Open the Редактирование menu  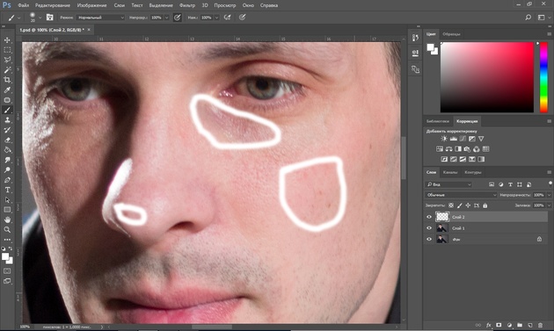pos(53,5)
